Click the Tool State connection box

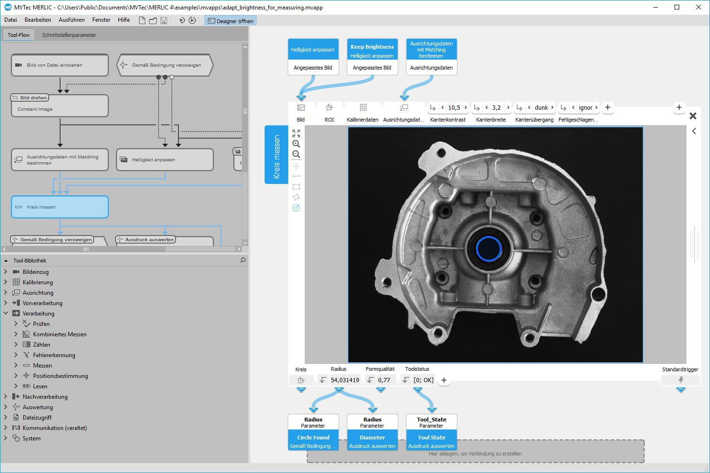[x=431, y=432]
